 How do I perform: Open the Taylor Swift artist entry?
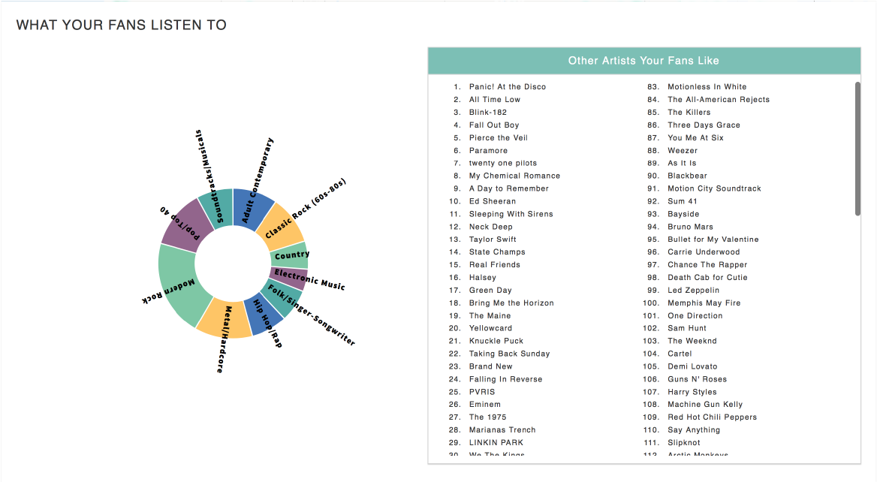coord(493,239)
